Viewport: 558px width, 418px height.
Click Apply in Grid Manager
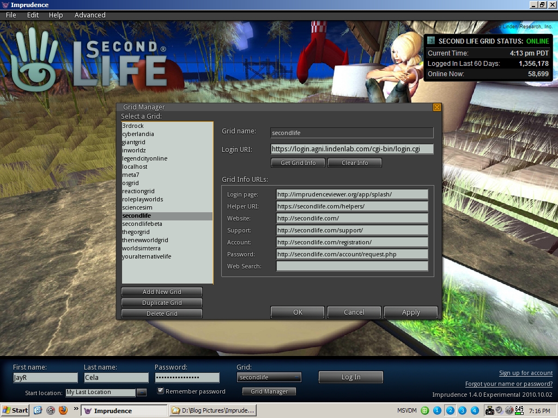pyautogui.click(x=411, y=312)
